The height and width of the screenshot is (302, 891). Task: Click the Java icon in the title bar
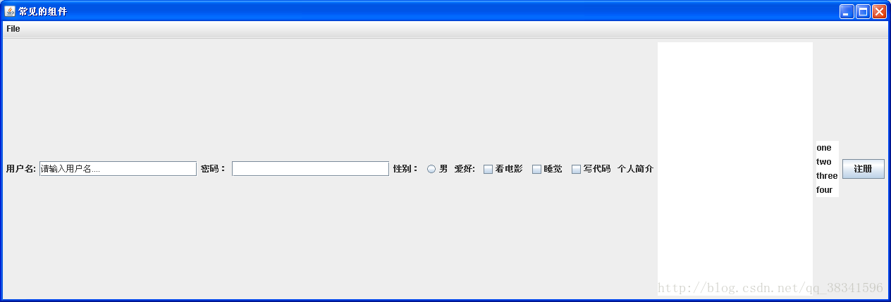(10, 11)
